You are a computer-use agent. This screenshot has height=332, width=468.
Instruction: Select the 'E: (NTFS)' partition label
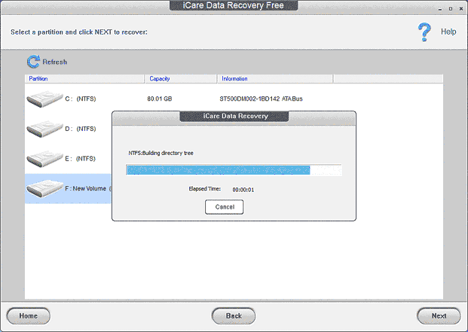81,159
